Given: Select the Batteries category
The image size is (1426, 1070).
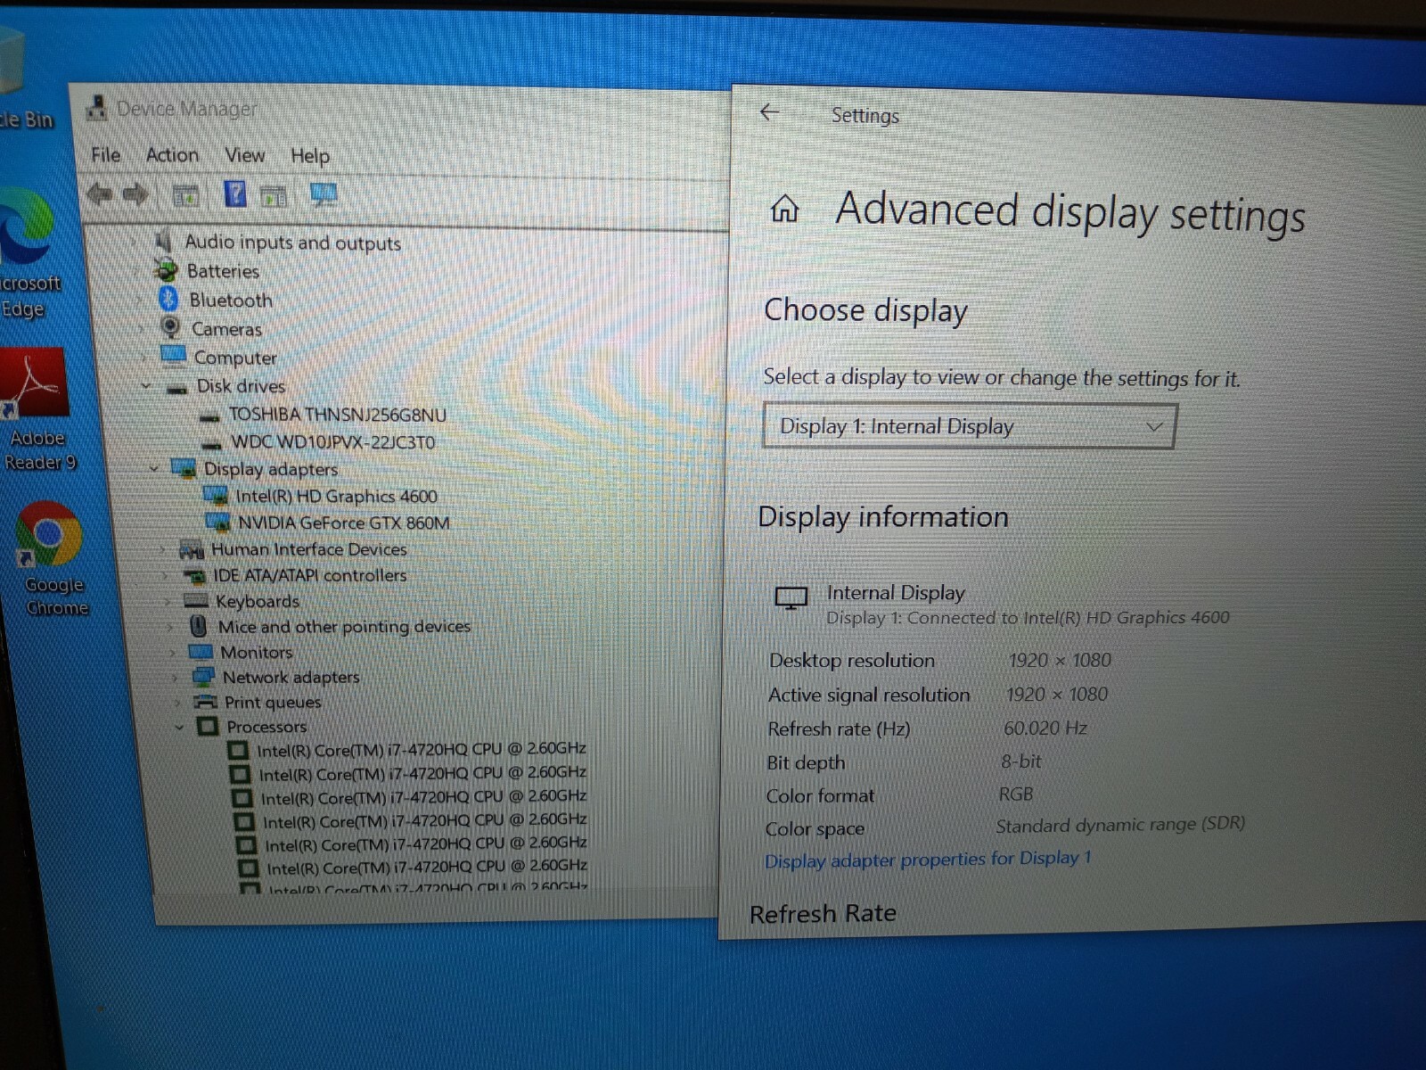Looking at the screenshot, I should pos(223,271).
